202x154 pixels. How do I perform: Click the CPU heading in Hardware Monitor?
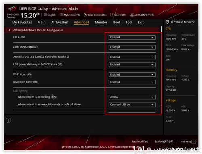tap(168, 29)
